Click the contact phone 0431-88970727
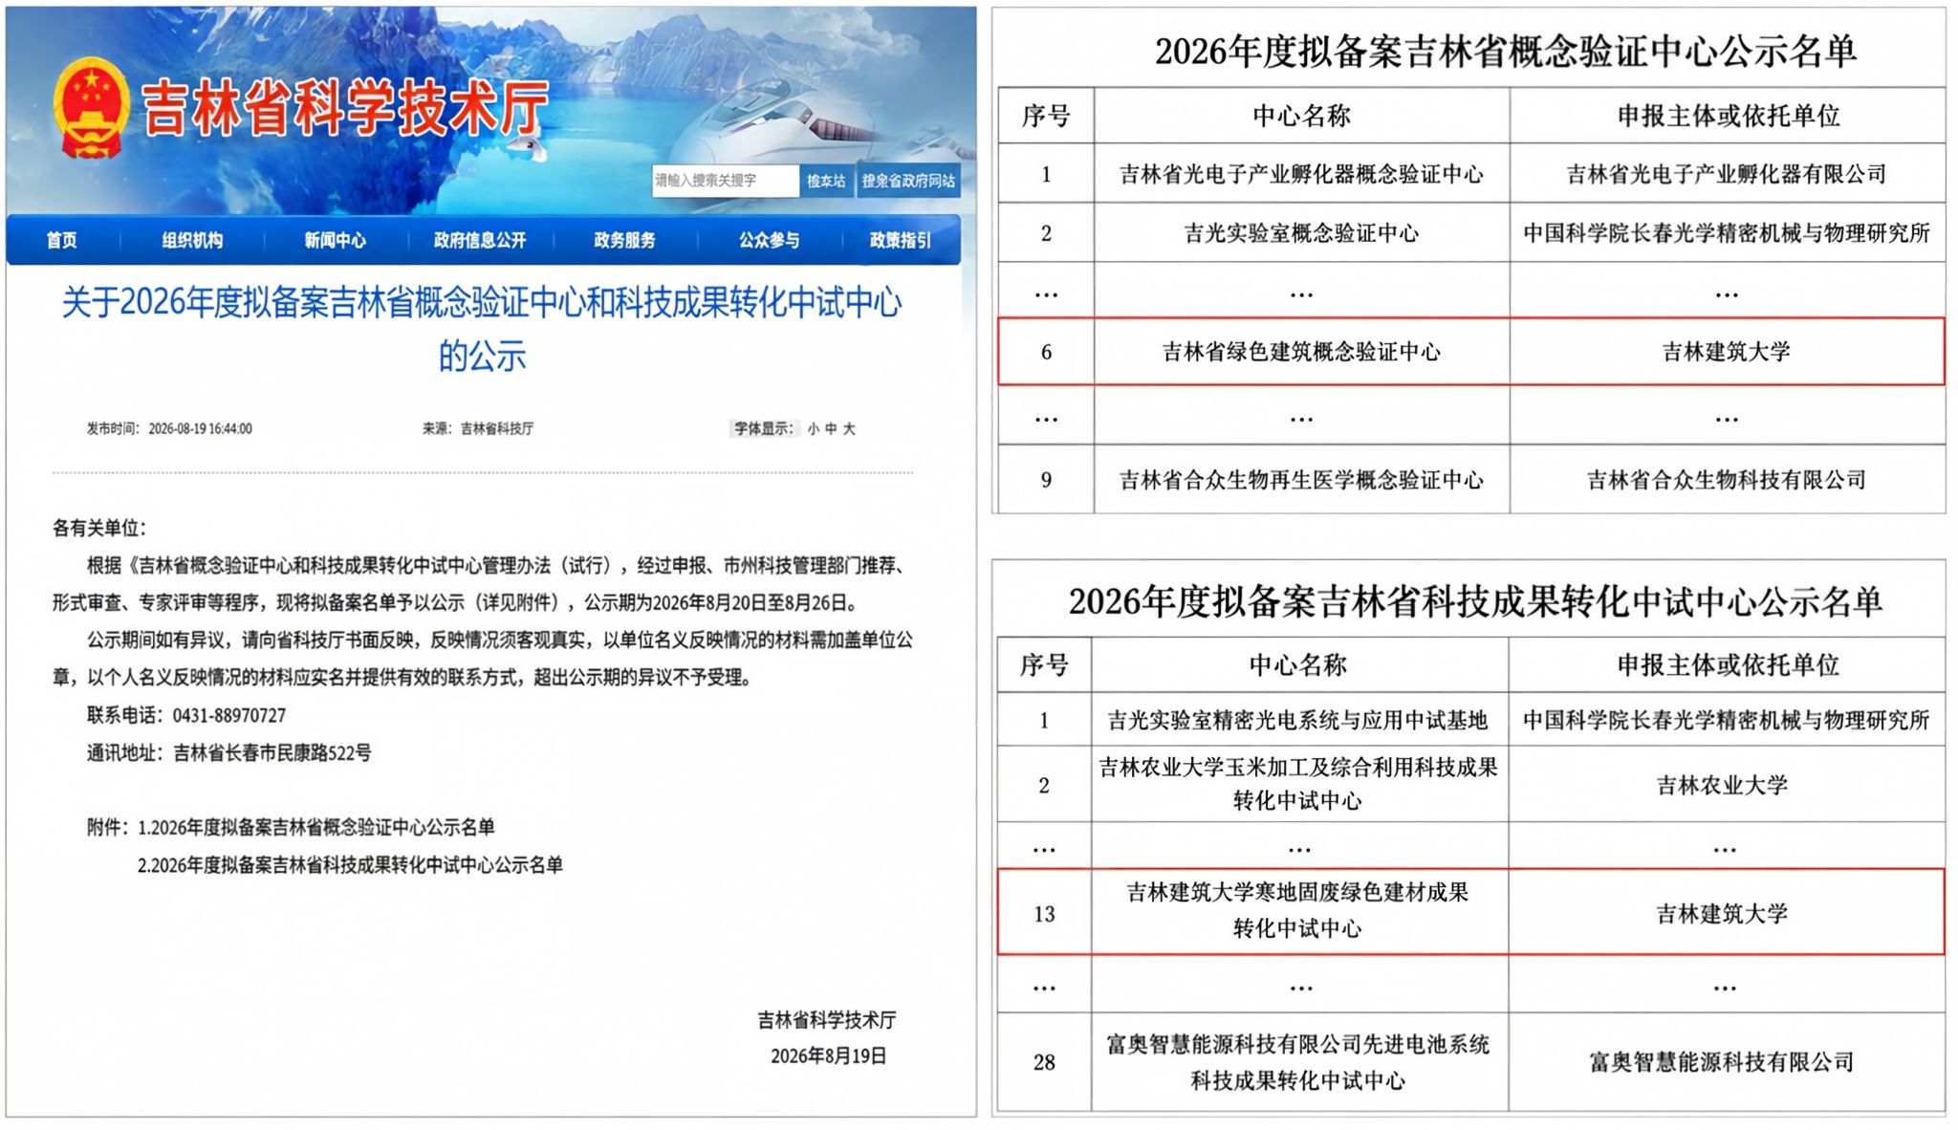 [x=228, y=715]
